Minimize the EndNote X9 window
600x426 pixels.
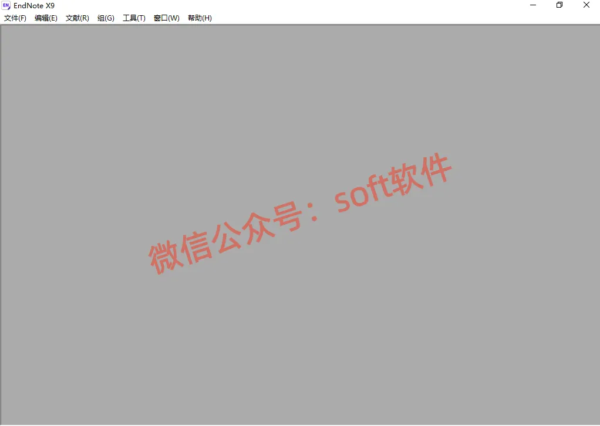point(533,5)
